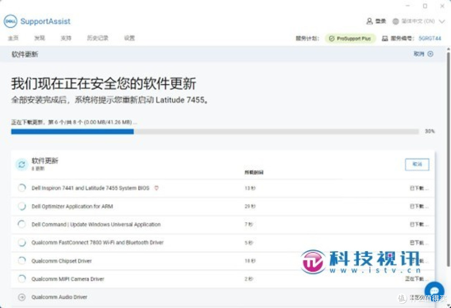The height and width of the screenshot is (308, 451).
Task: Click download status for MIPI Camera Driver
Action: pos(416,279)
